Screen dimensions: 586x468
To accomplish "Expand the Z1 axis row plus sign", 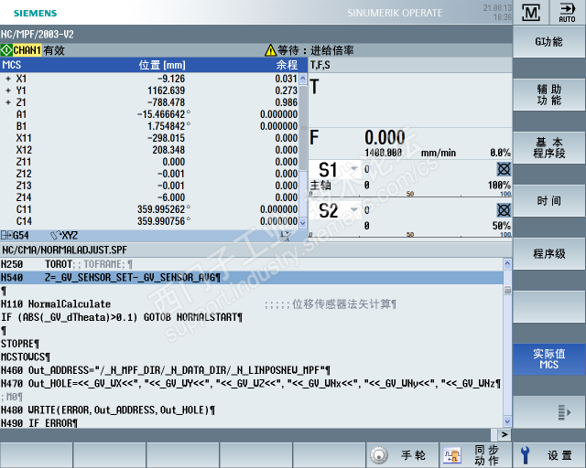I will [x=8, y=102].
